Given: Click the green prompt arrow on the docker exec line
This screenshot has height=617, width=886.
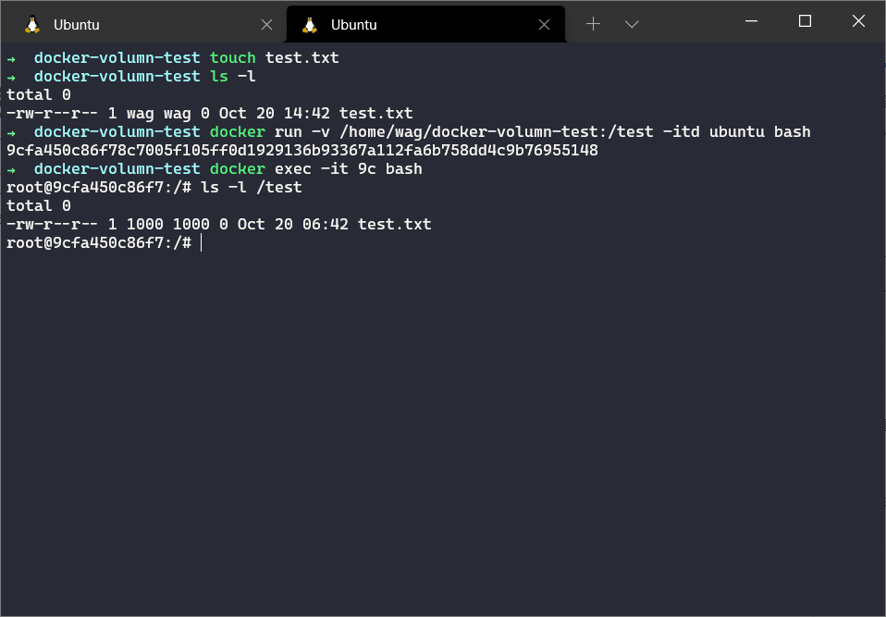Looking at the screenshot, I should (11, 168).
